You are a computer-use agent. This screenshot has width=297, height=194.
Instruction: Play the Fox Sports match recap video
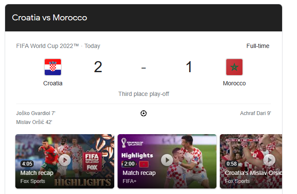click(x=65, y=160)
